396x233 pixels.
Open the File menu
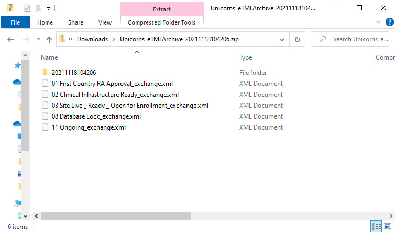pos(15,22)
